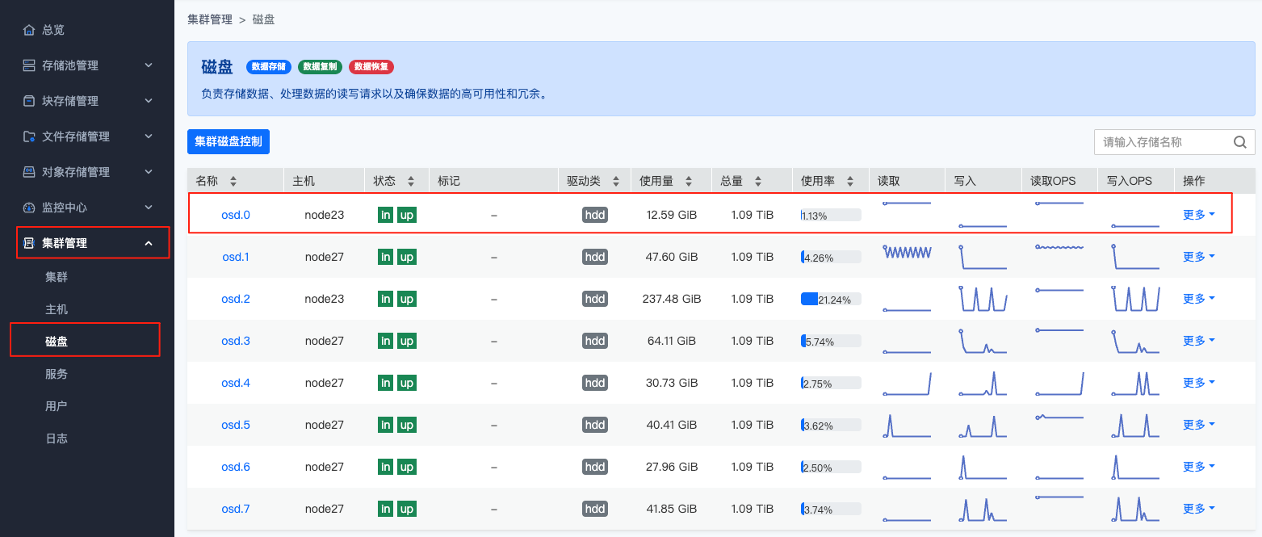Open 更多 dropdown for osd.2
The width and height of the screenshot is (1262, 537).
[x=1198, y=299]
